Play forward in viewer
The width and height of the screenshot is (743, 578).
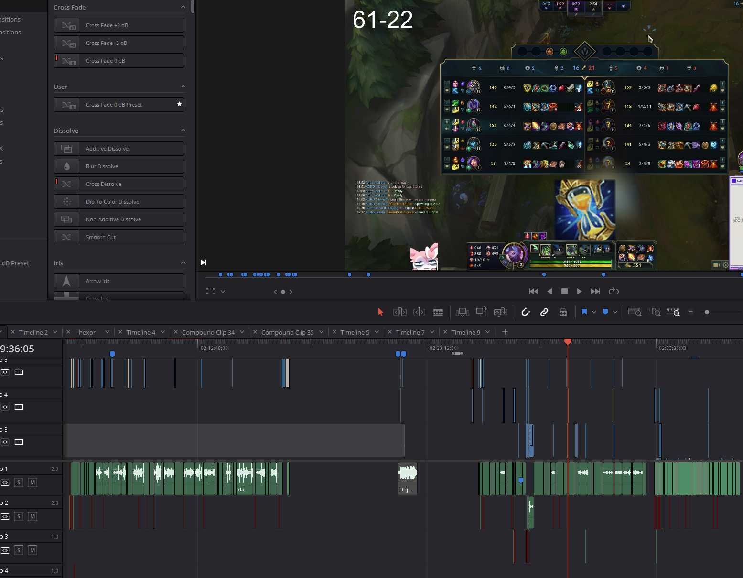[x=579, y=291]
